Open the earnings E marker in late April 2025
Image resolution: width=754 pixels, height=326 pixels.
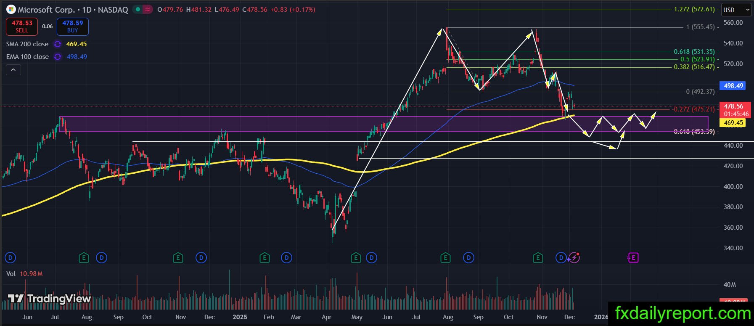[x=356, y=257]
